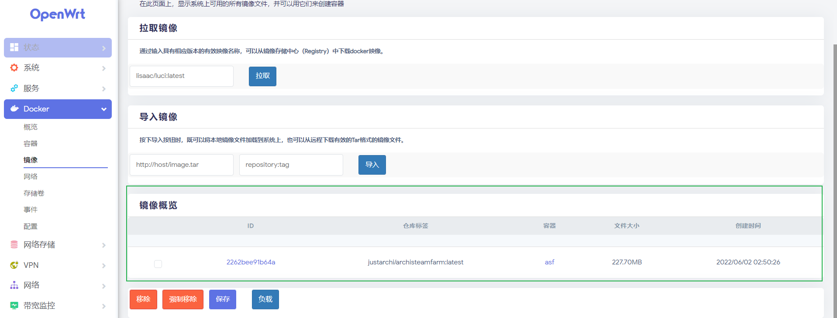Screen dimensions: 837x318
Task: Click the network storage database icon
Action: pyautogui.click(x=14, y=244)
